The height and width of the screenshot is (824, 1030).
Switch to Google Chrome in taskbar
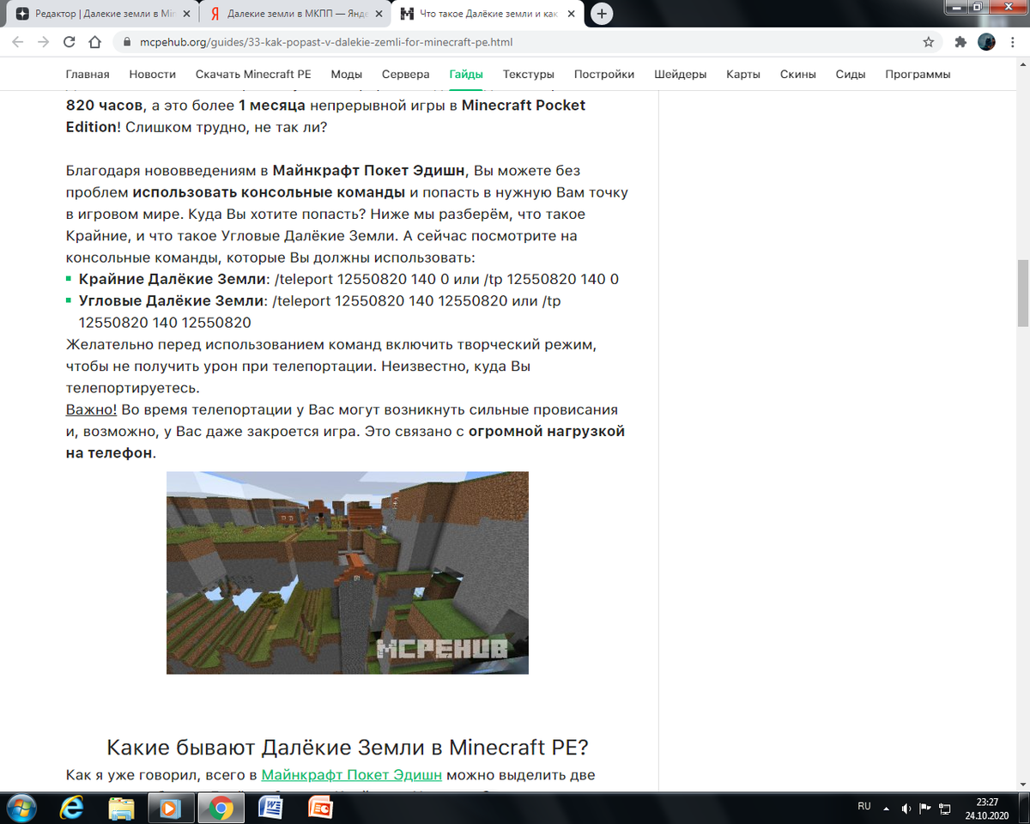coord(221,808)
